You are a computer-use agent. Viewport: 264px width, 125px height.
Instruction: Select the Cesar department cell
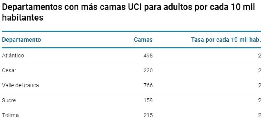[9, 70]
